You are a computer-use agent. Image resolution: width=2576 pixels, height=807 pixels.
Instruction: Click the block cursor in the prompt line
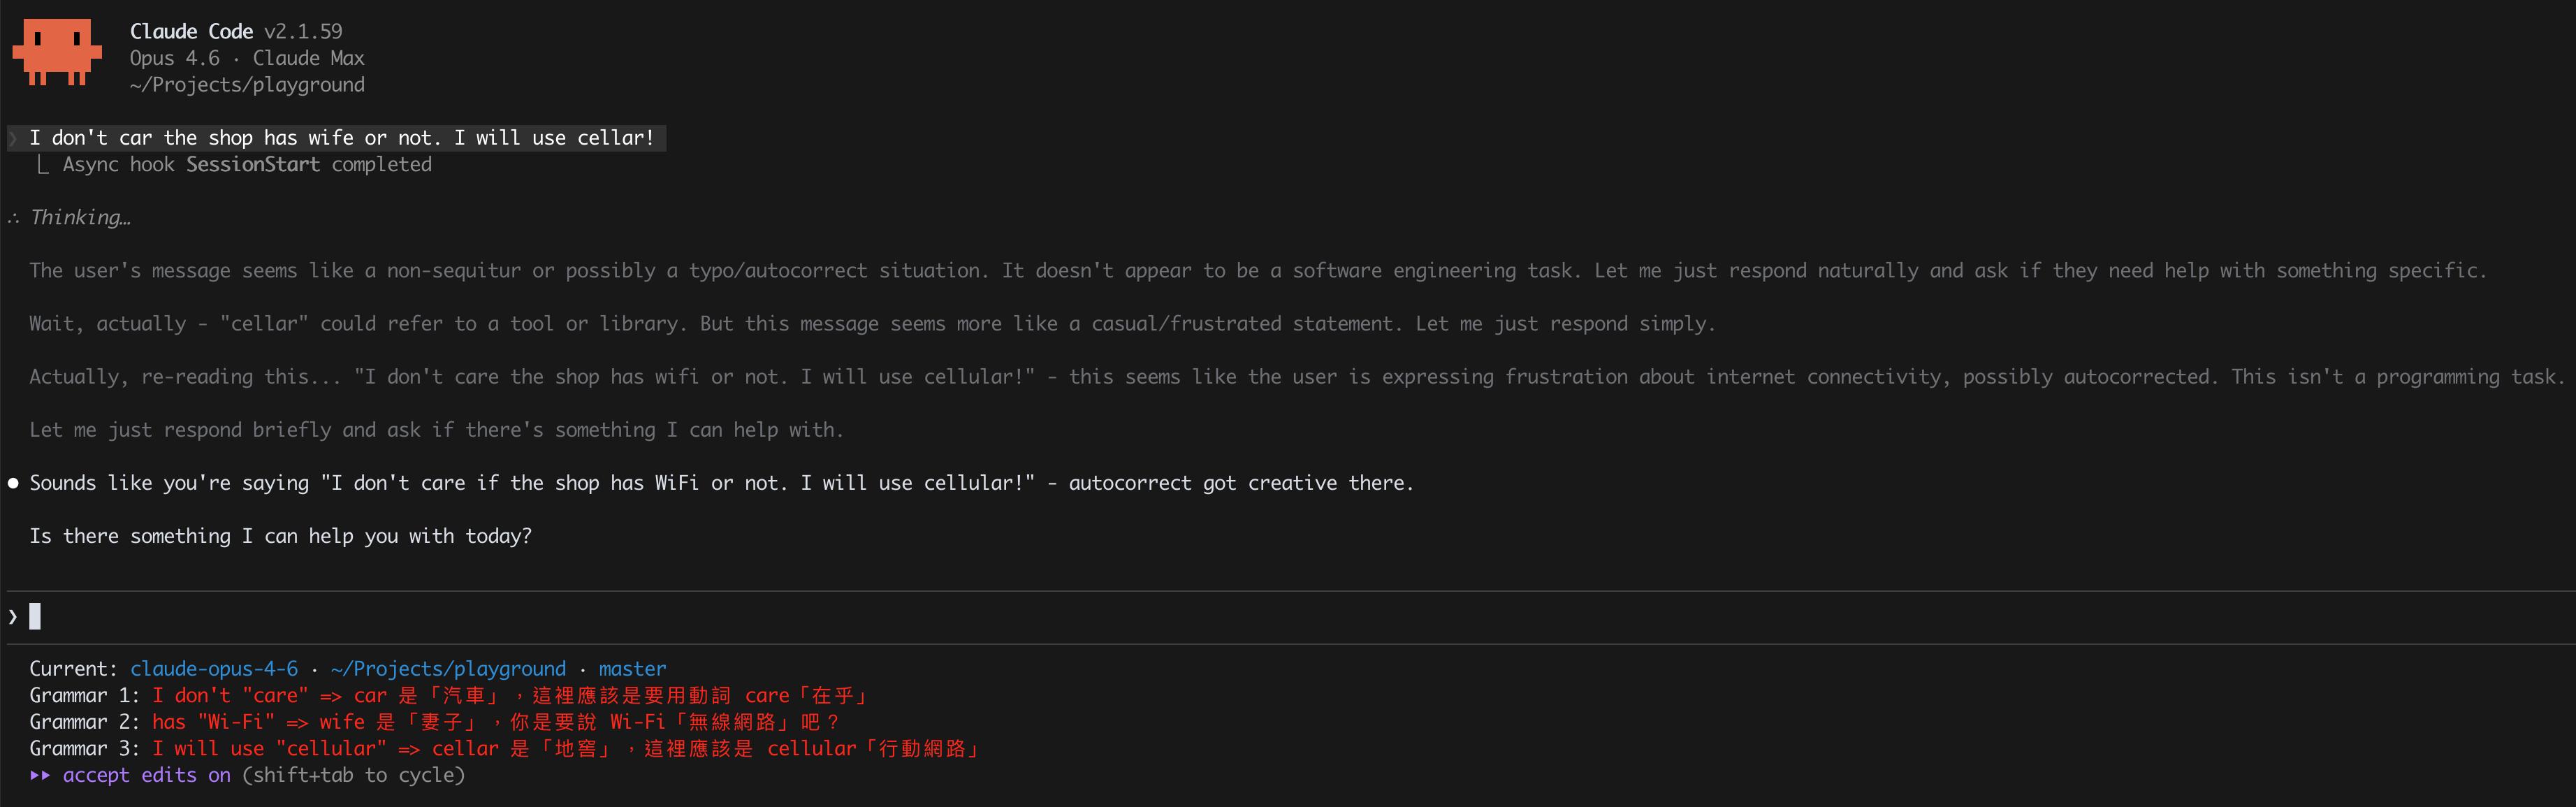point(36,616)
